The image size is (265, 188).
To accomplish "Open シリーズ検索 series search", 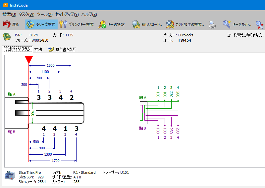I will pos(41,24).
